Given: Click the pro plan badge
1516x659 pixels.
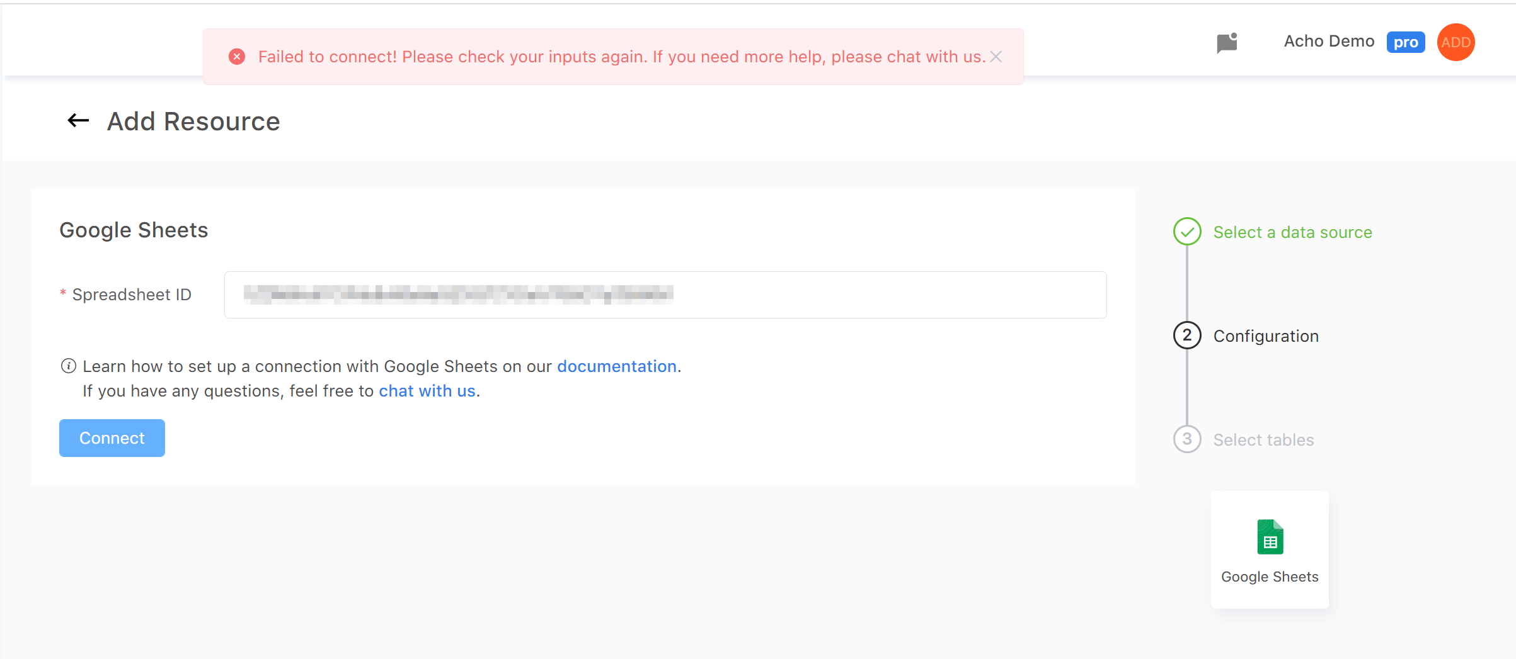Looking at the screenshot, I should (1406, 42).
